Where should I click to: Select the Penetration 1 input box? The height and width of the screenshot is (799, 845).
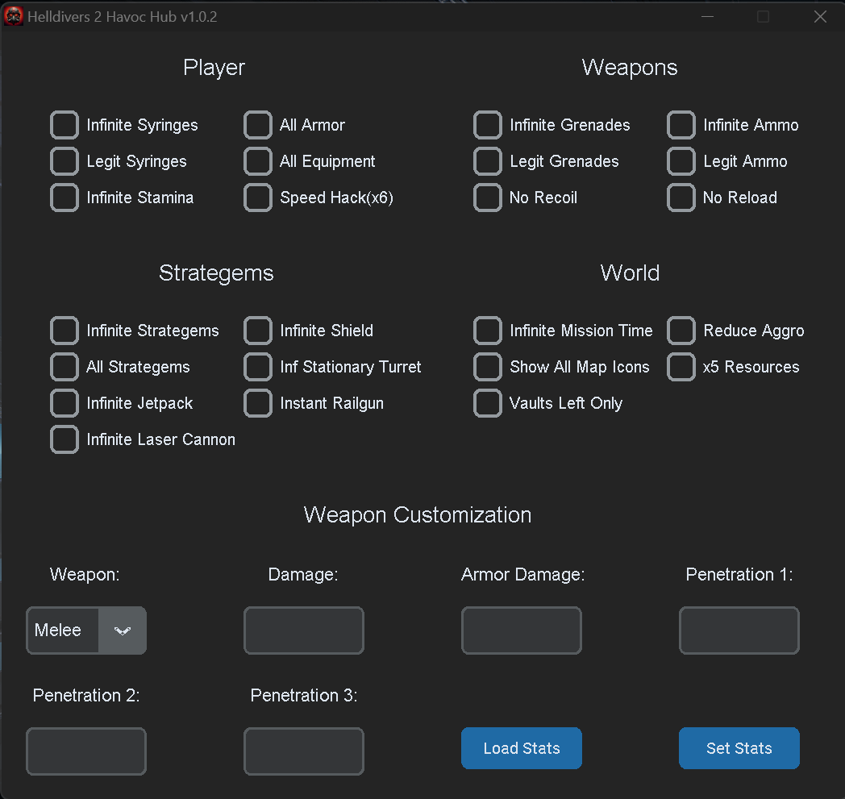739,630
